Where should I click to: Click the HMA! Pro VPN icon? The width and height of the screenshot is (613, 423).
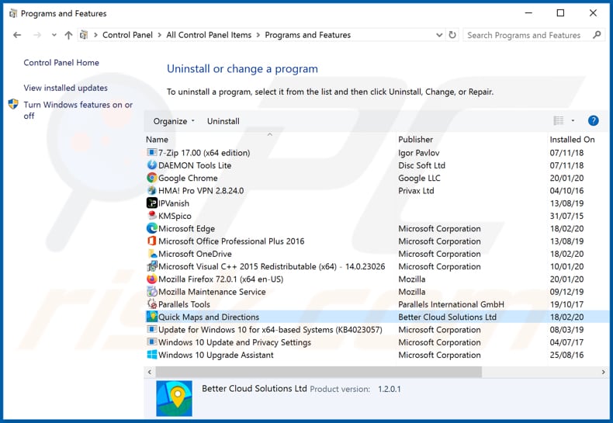pos(151,190)
